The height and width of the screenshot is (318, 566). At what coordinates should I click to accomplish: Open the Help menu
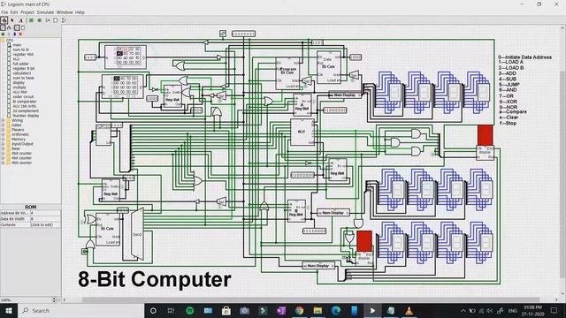pos(80,11)
